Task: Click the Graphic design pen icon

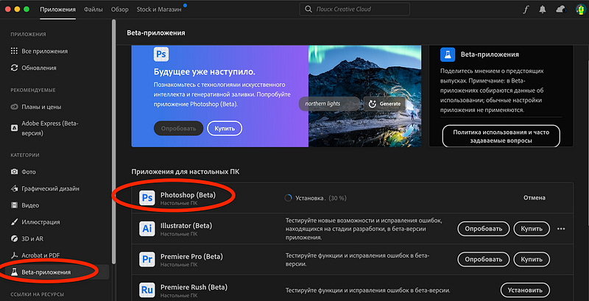Action: tap(14, 188)
